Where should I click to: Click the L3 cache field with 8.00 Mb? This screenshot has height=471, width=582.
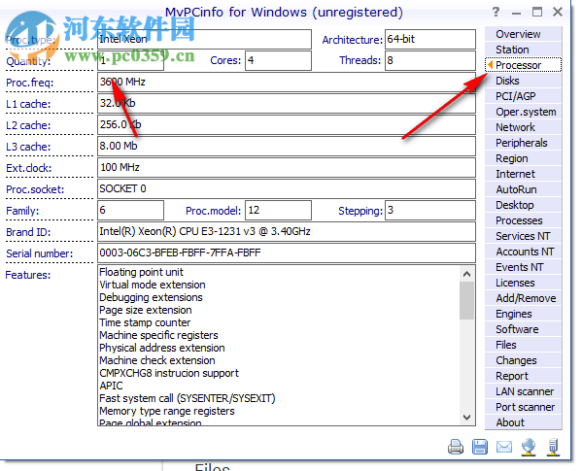pyautogui.click(x=287, y=146)
